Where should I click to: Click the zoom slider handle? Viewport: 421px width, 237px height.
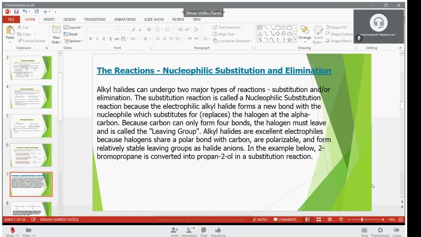(x=362, y=220)
